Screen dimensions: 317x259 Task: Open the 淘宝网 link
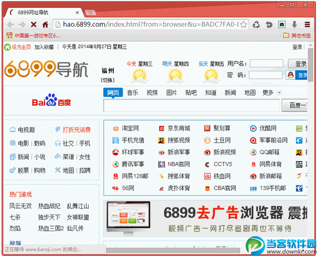(x=130, y=128)
